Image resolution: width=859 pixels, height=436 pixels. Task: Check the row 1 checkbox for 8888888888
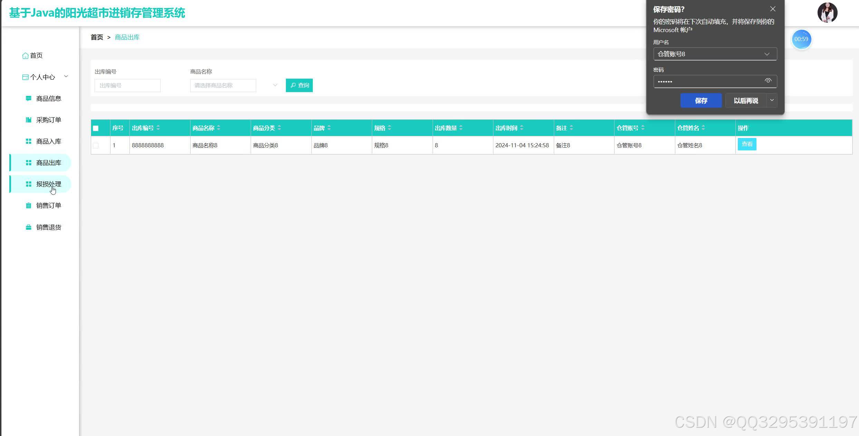(96, 146)
